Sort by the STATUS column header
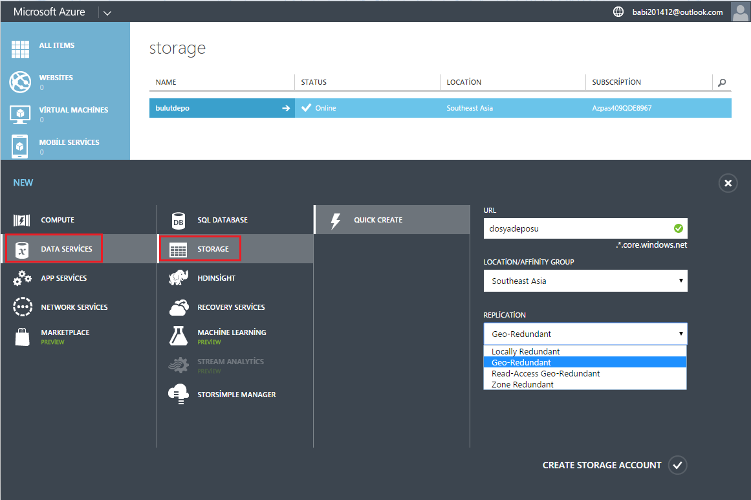The height and width of the screenshot is (500, 751). (314, 82)
